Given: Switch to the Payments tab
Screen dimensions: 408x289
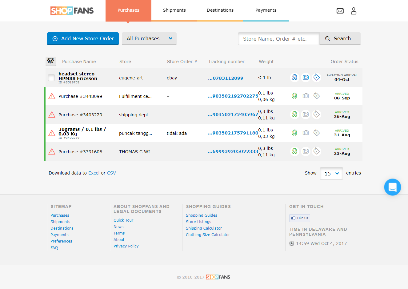Looking at the screenshot, I should [x=266, y=10].
